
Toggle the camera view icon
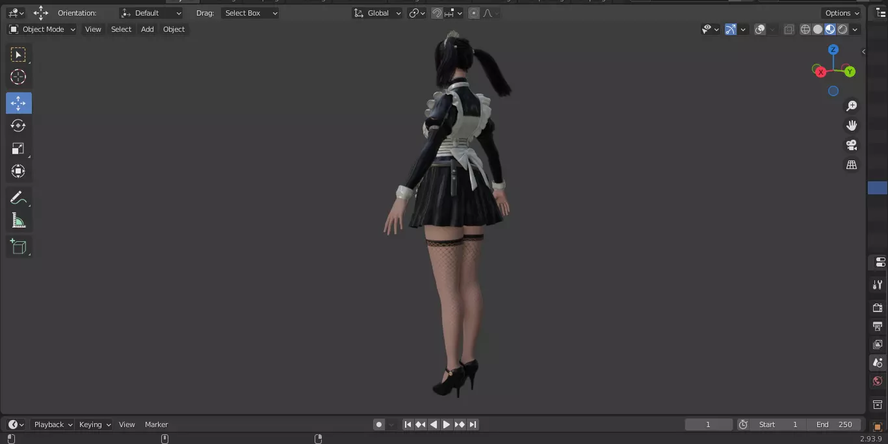[852, 145]
